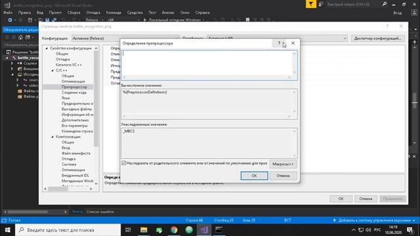Click Добавить в систему управления версиями
The height and width of the screenshot is (236, 420).
click(374, 220)
